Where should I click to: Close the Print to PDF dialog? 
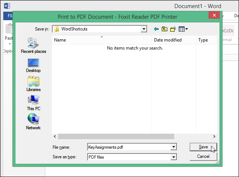(214, 15)
